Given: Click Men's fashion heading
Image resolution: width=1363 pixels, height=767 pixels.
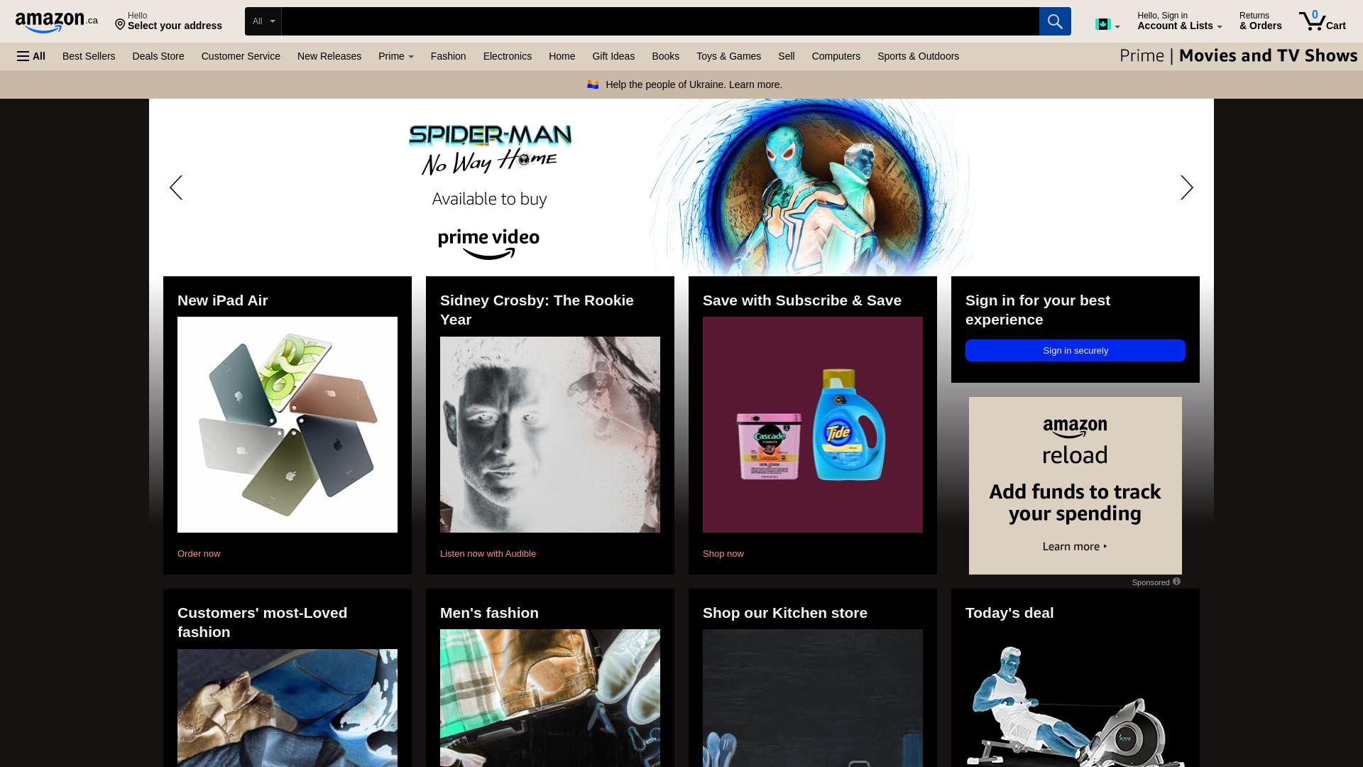Looking at the screenshot, I should point(489,613).
